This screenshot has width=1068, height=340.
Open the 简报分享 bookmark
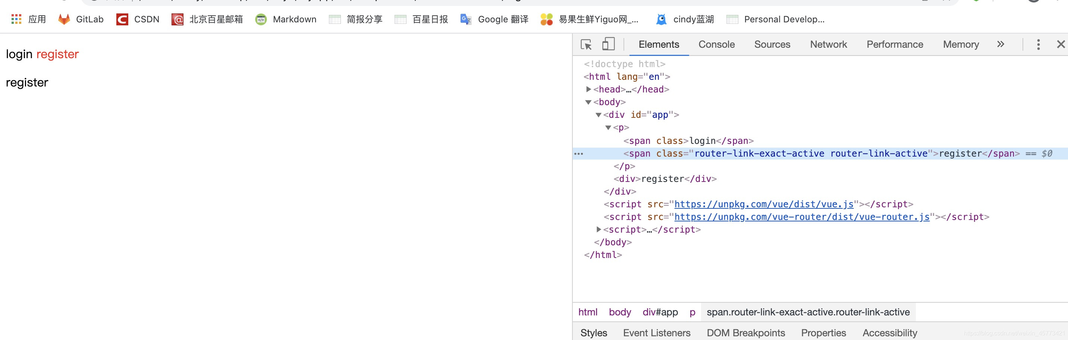click(356, 19)
